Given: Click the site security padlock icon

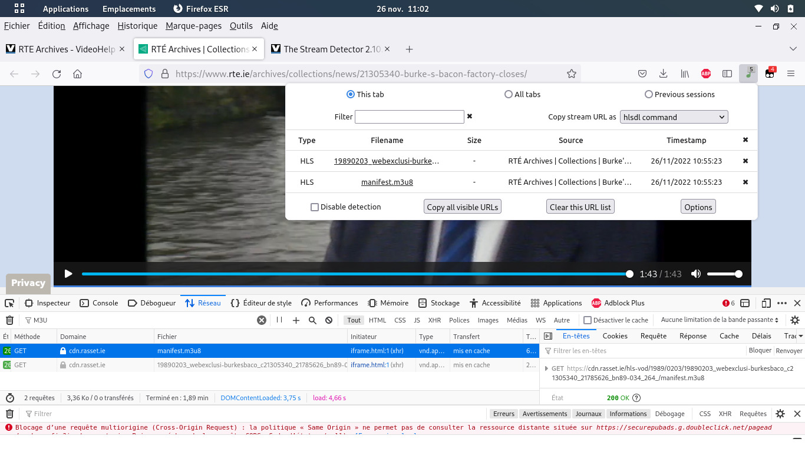Looking at the screenshot, I should (x=165, y=74).
